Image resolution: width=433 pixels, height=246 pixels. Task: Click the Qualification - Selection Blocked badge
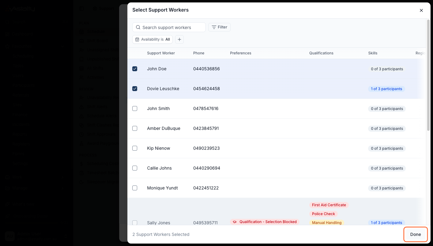[265, 222]
